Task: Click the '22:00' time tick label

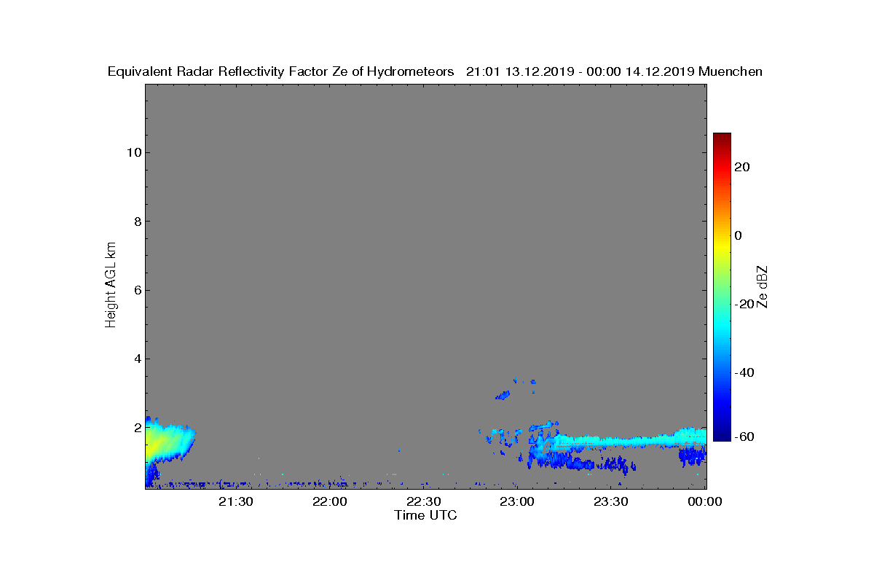Action: click(330, 501)
